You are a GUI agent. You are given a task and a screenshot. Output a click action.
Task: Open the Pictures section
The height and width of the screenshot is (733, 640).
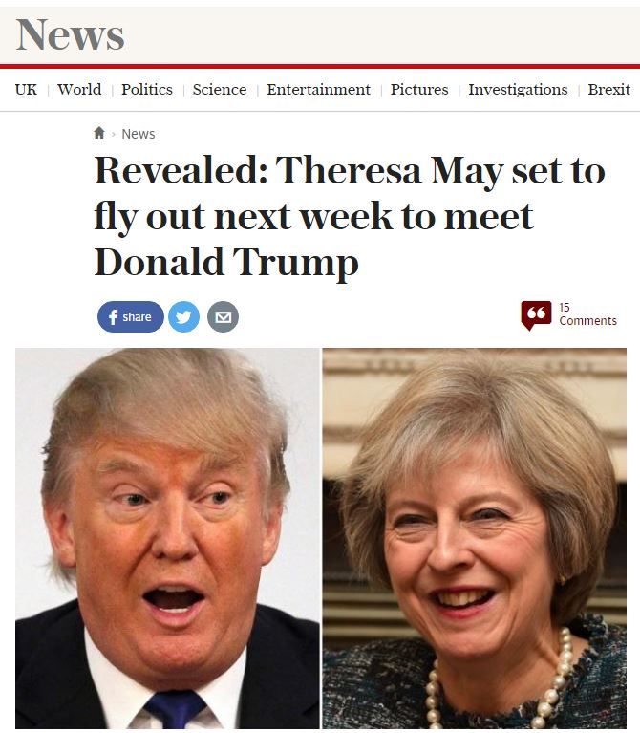(x=419, y=89)
